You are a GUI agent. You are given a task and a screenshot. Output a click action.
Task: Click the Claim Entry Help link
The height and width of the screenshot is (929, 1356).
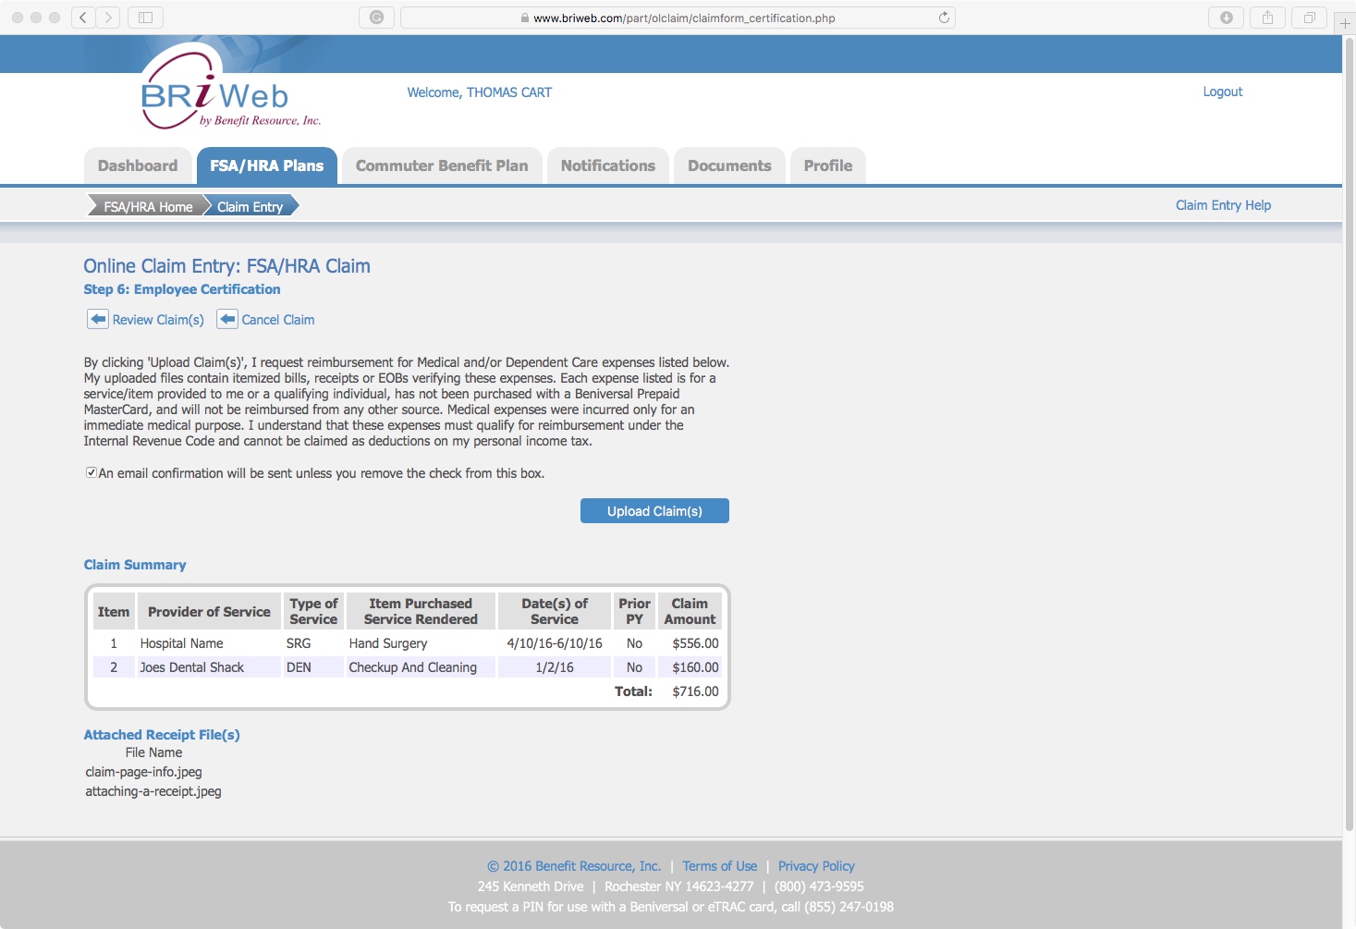pyautogui.click(x=1222, y=205)
